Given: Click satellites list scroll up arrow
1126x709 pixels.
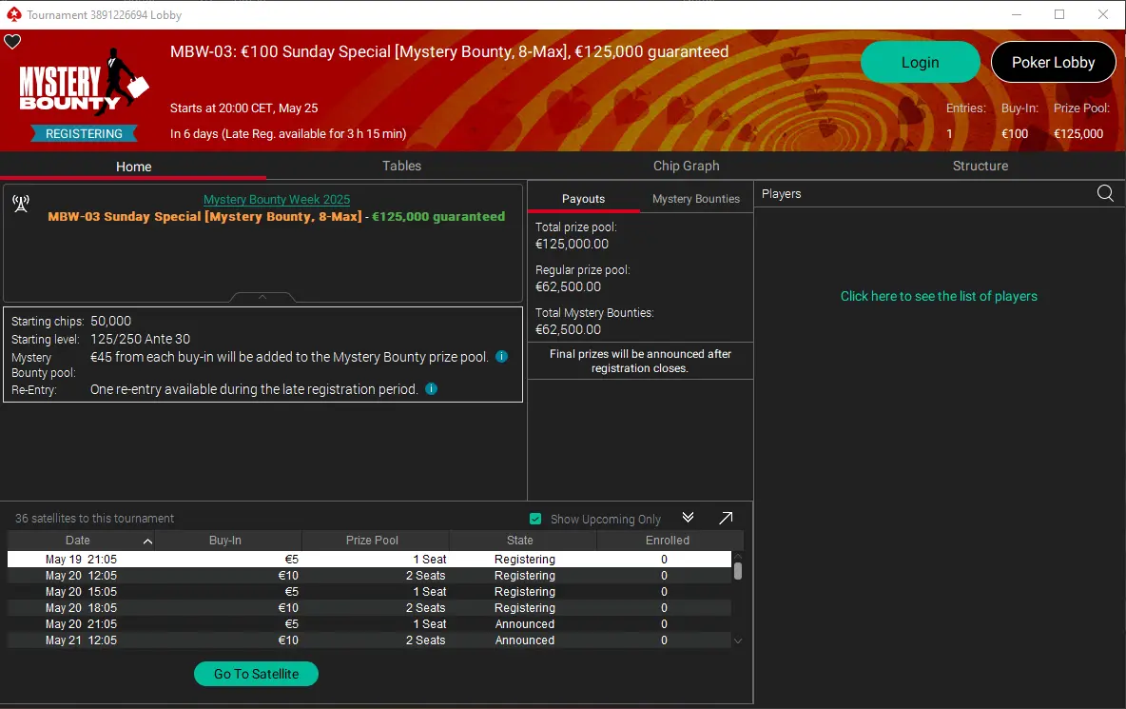Looking at the screenshot, I should pyautogui.click(x=737, y=557).
